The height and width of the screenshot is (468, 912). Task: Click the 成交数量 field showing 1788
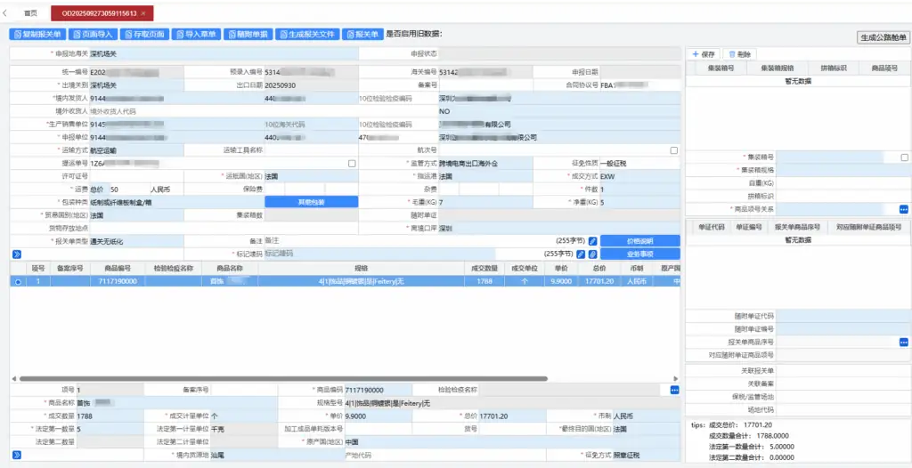[x=110, y=416]
